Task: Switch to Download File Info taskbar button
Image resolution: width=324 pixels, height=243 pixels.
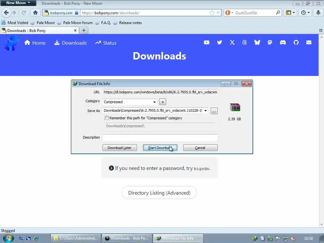Action: click(178, 238)
